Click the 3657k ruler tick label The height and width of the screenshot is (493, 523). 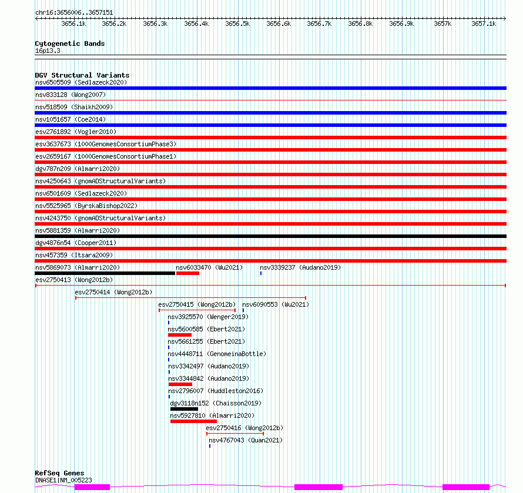[442, 24]
